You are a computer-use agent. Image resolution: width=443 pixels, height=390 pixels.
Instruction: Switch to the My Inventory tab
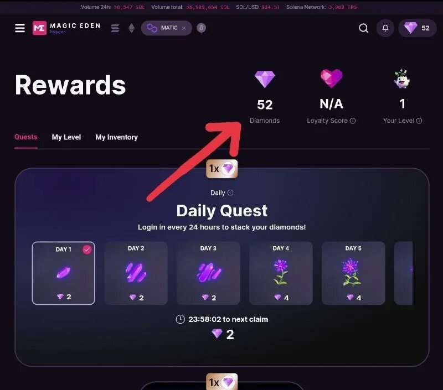coord(116,137)
